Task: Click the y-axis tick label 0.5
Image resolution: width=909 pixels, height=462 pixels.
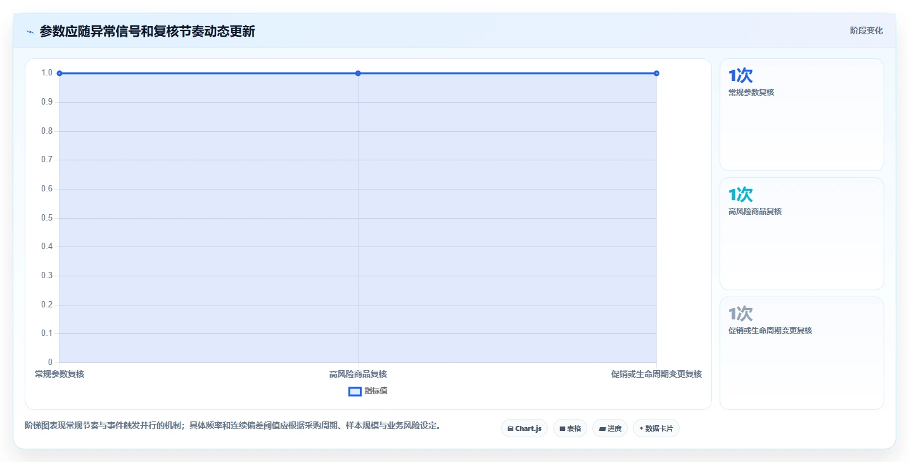Action: 47,218
